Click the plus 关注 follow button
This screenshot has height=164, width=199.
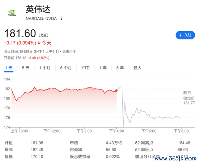click(x=185, y=35)
